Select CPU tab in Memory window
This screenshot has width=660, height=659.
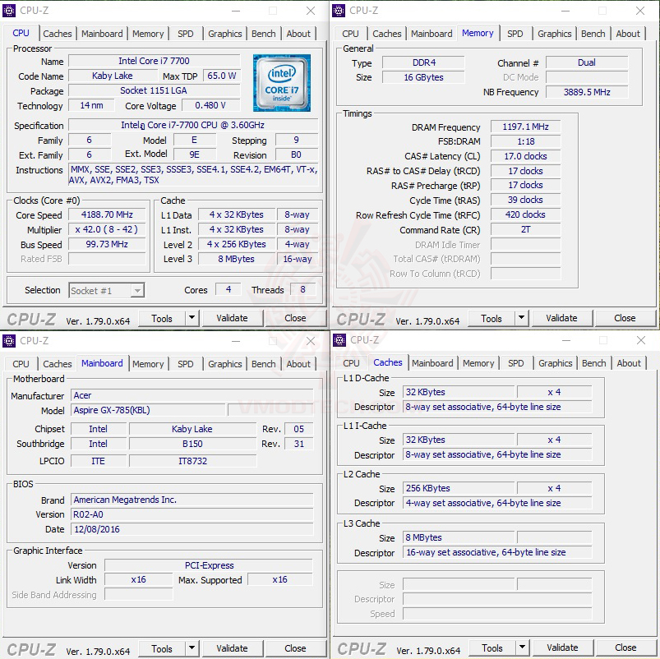(350, 34)
